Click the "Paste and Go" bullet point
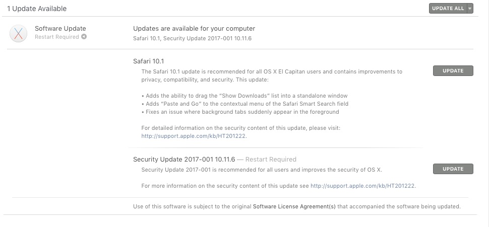This screenshot has height=227, width=489. click(x=245, y=104)
